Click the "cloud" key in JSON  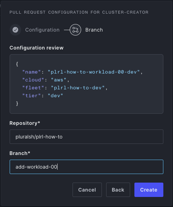click(x=33, y=80)
